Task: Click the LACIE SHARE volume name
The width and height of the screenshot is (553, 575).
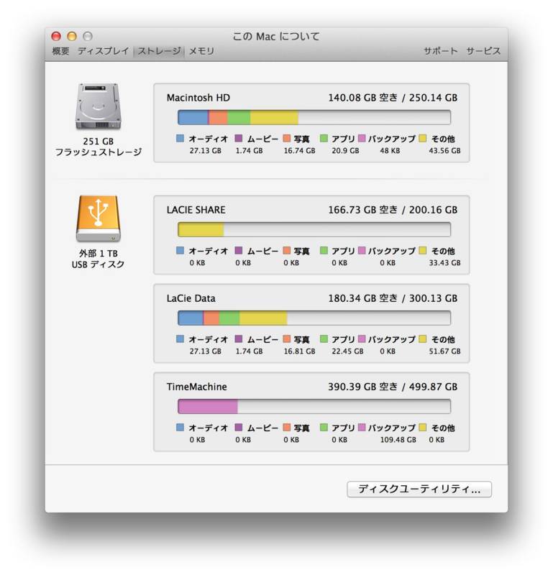Action: pos(196,210)
